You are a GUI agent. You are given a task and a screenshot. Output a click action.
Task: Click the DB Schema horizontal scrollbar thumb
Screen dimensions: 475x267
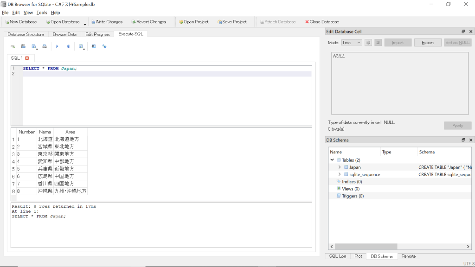point(366,247)
